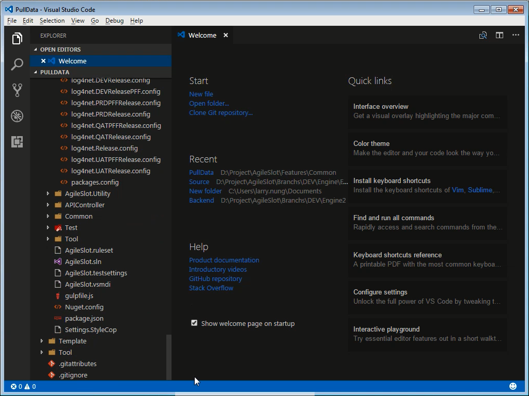Open the editor More actions menu

click(x=516, y=35)
